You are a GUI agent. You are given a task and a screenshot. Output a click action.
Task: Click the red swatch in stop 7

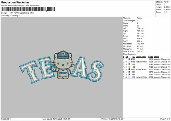pyautogui.click(x=129, y=74)
